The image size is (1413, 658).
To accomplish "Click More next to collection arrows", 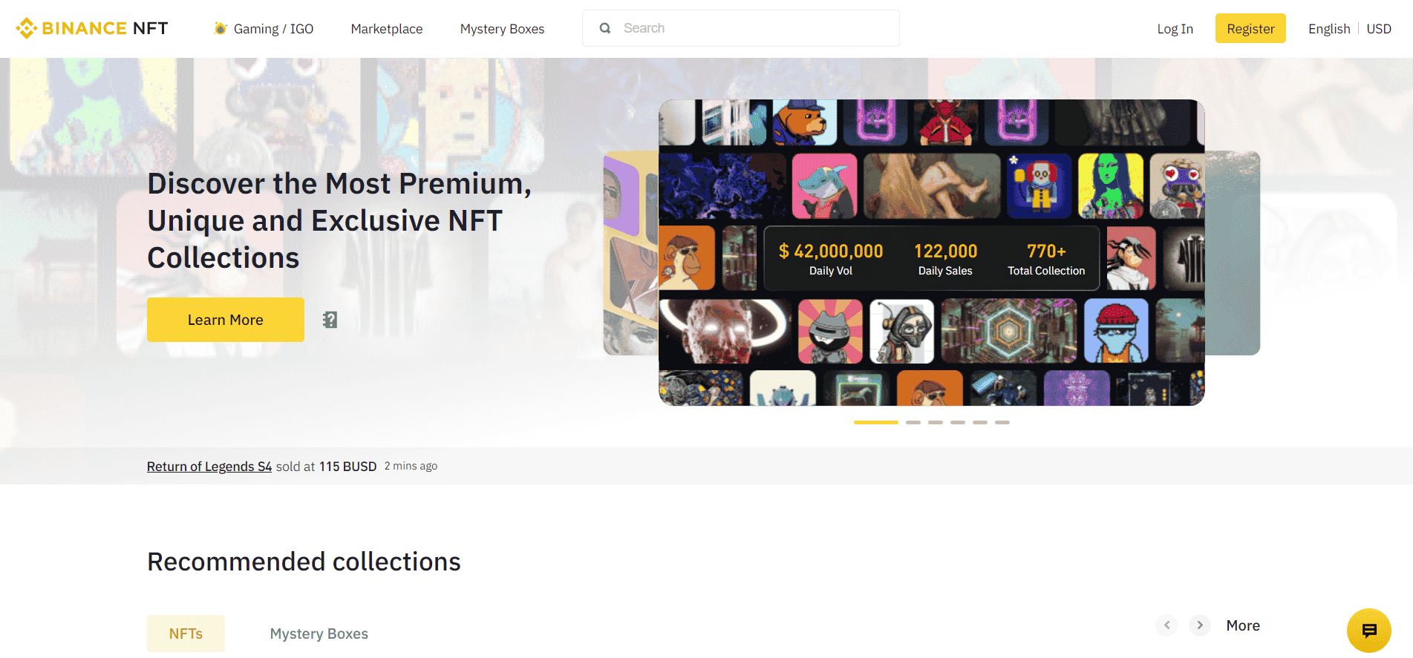I will click(x=1243, y=625).
